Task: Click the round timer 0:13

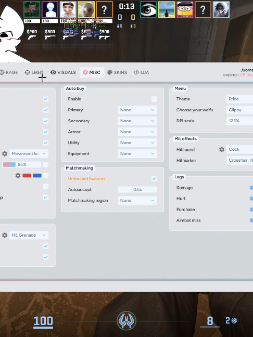Action: pos(126,6)
